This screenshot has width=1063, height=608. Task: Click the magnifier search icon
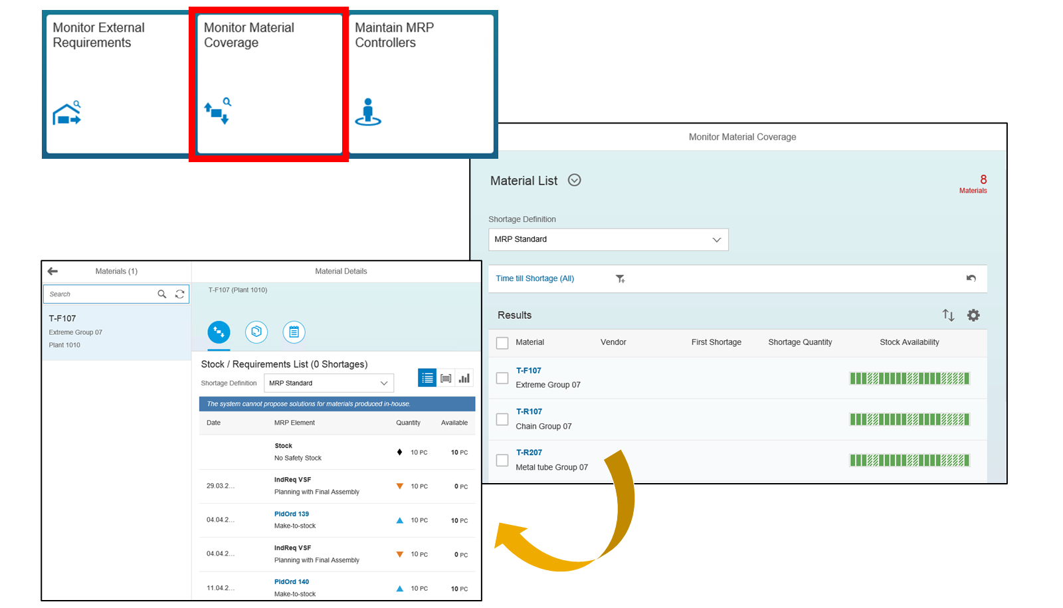pos(161,294)
